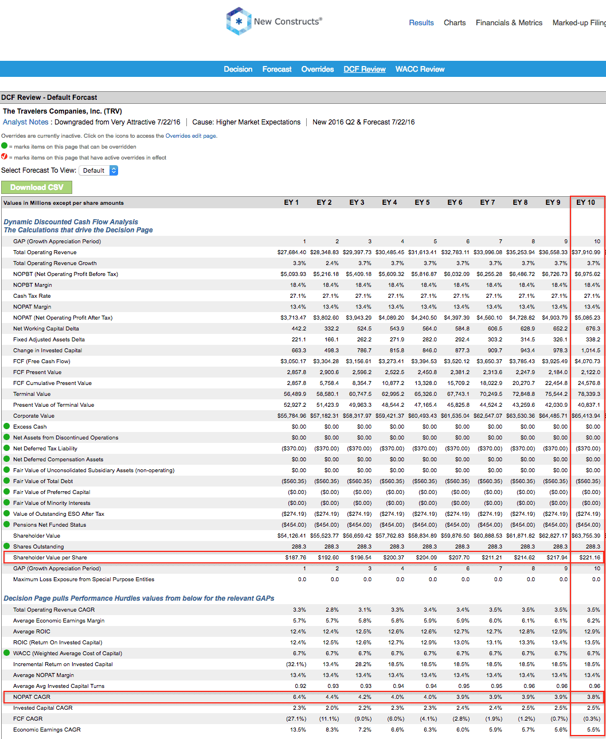Click the Total Operating Revenue value $27,684.40
Viewport: 606px width, 739px height.
292,252
